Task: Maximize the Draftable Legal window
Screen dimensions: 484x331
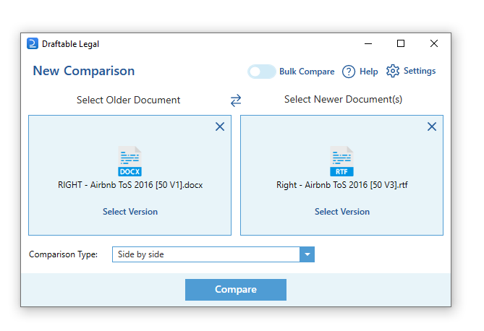Action: (401, 43)
